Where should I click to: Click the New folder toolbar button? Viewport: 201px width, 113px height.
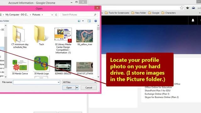4,21
